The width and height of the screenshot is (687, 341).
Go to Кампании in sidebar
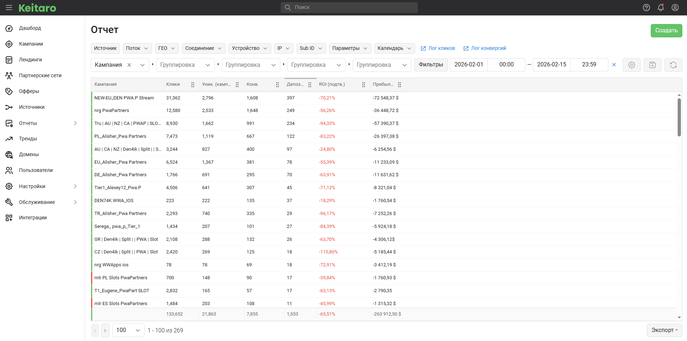(31, 44)
